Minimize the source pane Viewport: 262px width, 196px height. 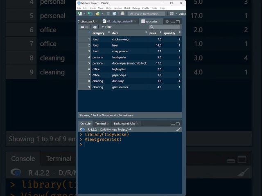(x=173, y=22)
